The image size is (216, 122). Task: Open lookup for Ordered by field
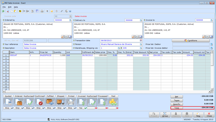[x=70, y=20]
